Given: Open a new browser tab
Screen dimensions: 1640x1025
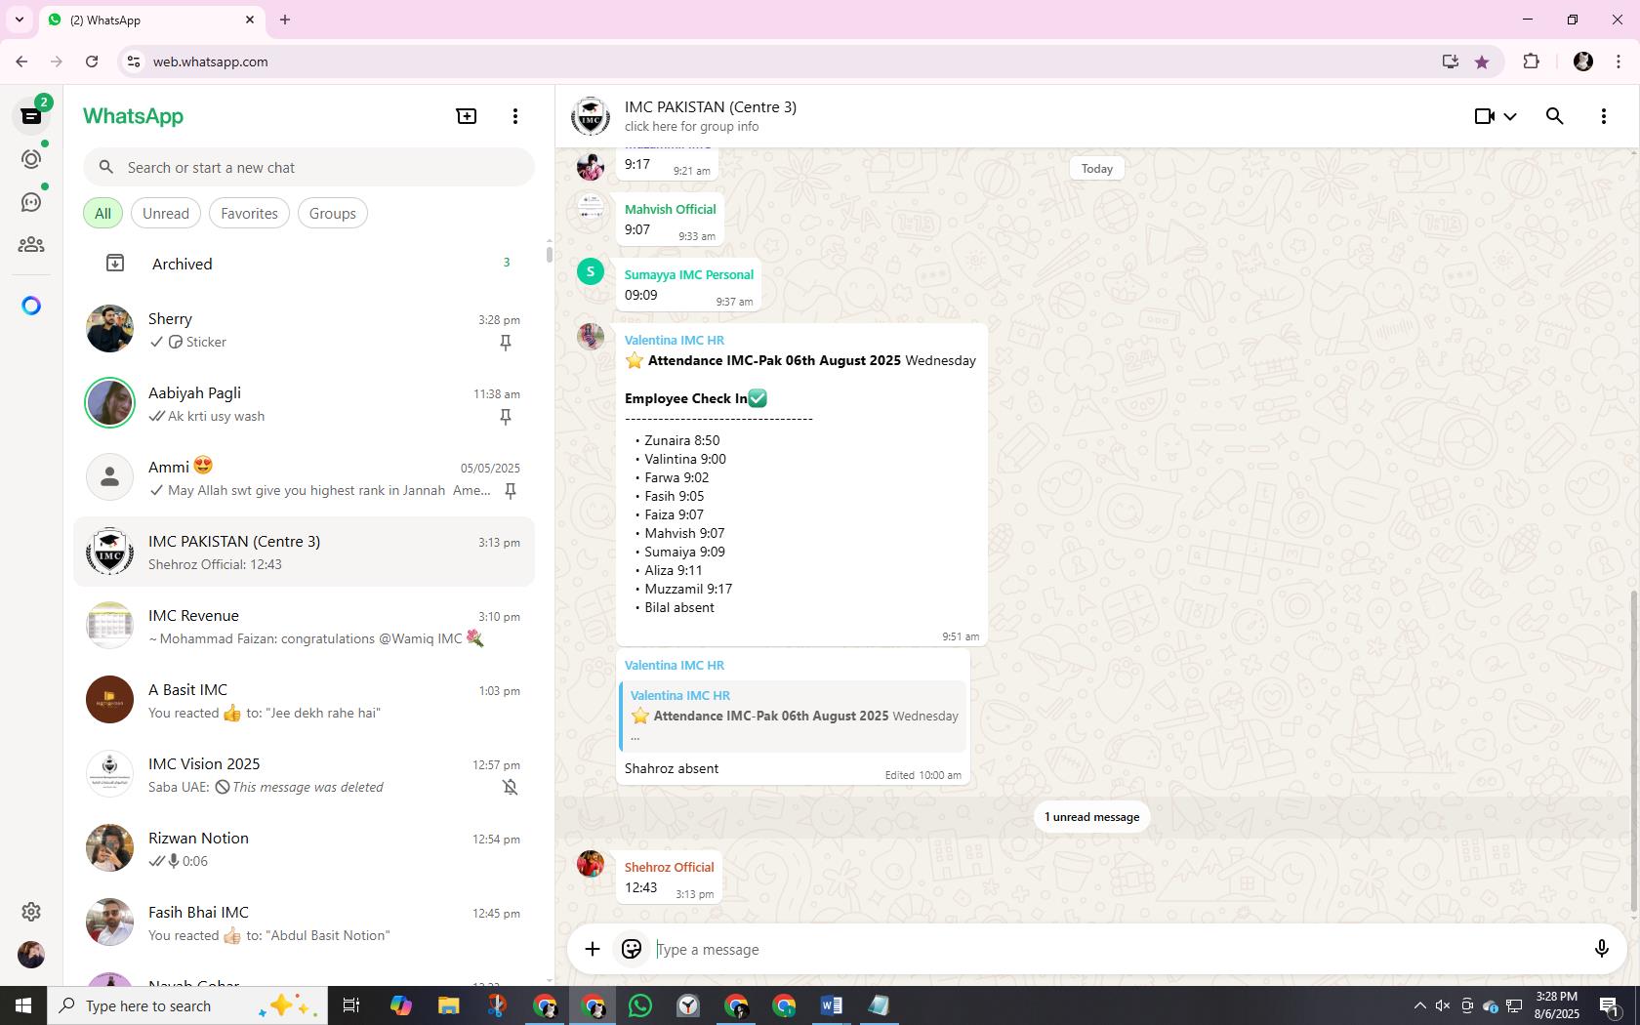Looking at the screenshot, I should 285,20.
